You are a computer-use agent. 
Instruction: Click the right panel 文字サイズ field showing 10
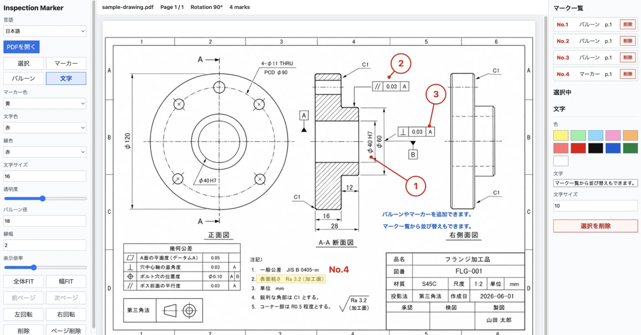[595, 206]
